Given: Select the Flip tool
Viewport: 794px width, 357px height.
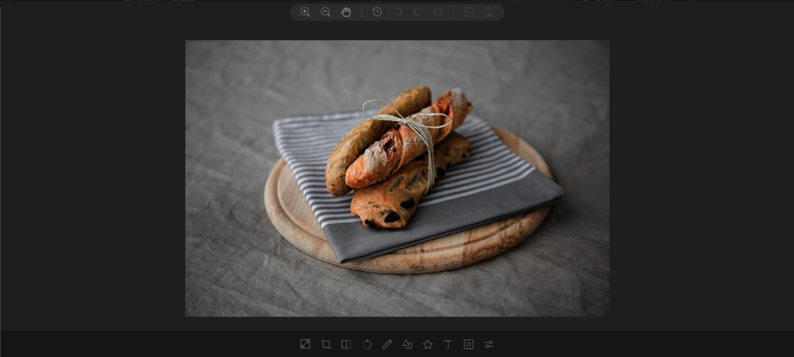Looking at the screenshot, I should (x=346, y=344).
